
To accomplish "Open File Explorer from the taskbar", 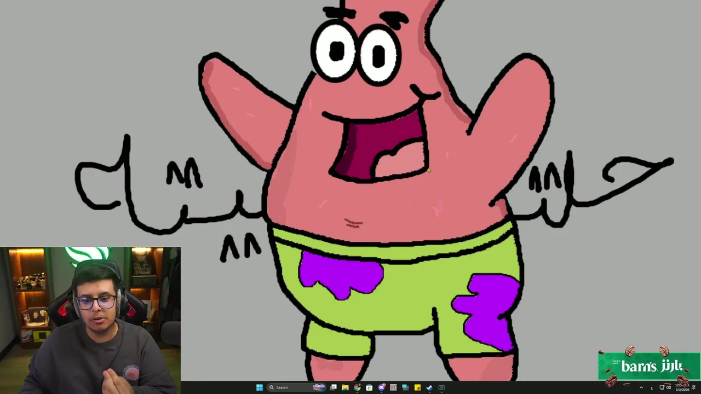I will point(345,387).
